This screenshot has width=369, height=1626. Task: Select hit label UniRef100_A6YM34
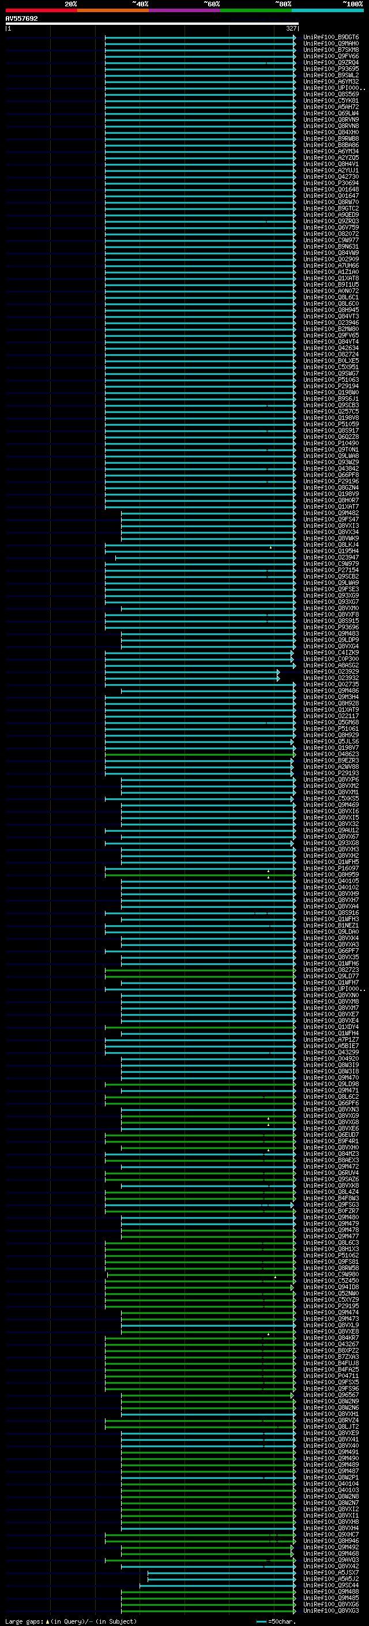tap(331, 152)
